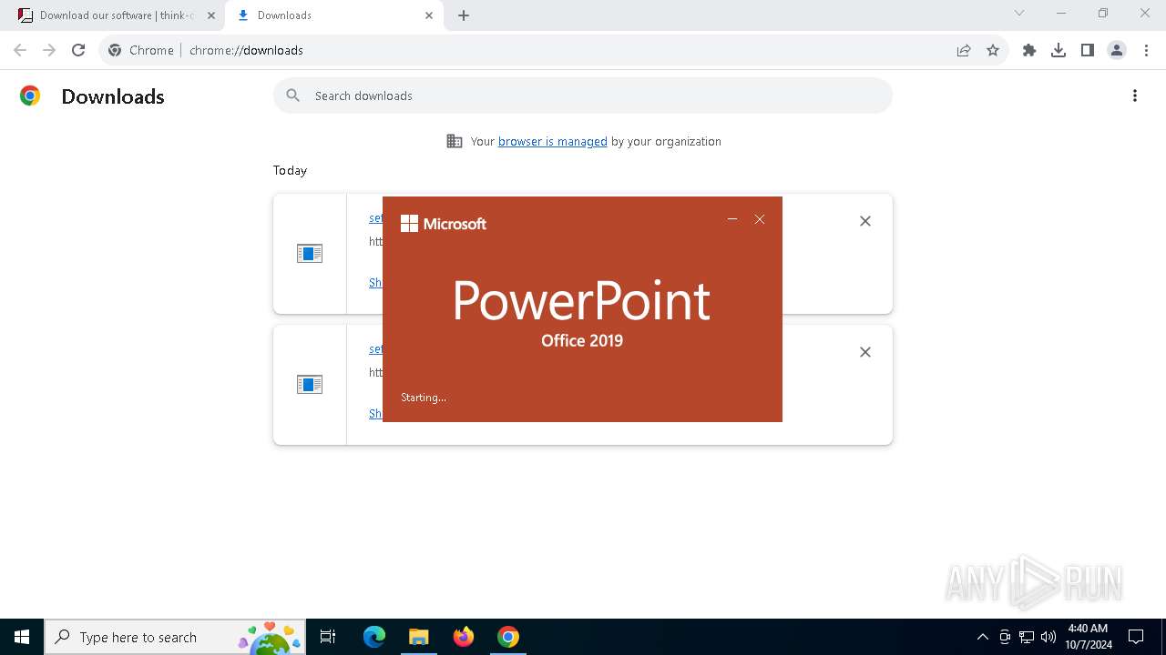The height and width of the screenshot is (655, 1166).
Task: Open the Windows Start menu
Action: (22, 637)
